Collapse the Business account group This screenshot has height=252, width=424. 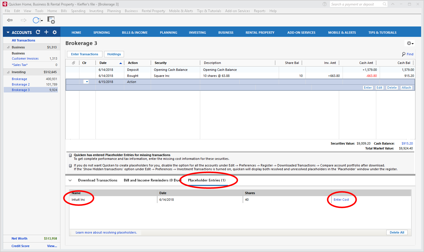coord(8,47)
